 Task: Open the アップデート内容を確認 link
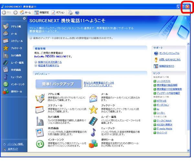coord(168,93)
